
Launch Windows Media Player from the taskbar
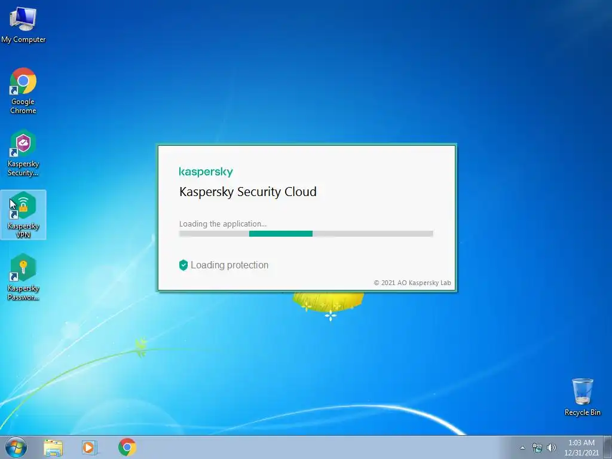click(89, 448)
